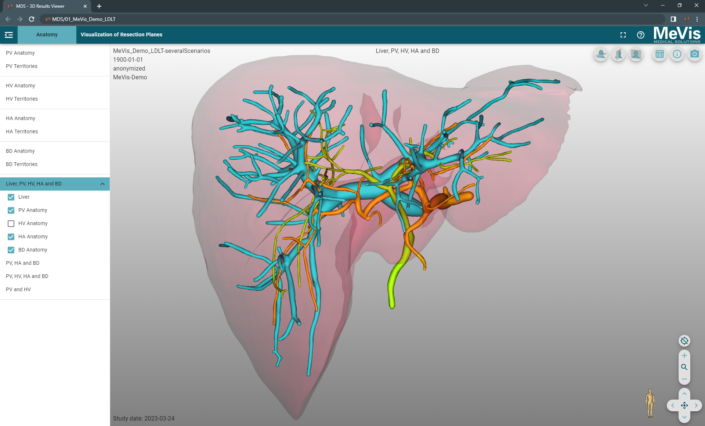Uncheck the PV Anatomy checkbox
This screenshot has height=426, width=705.
(x=11, y=210)
